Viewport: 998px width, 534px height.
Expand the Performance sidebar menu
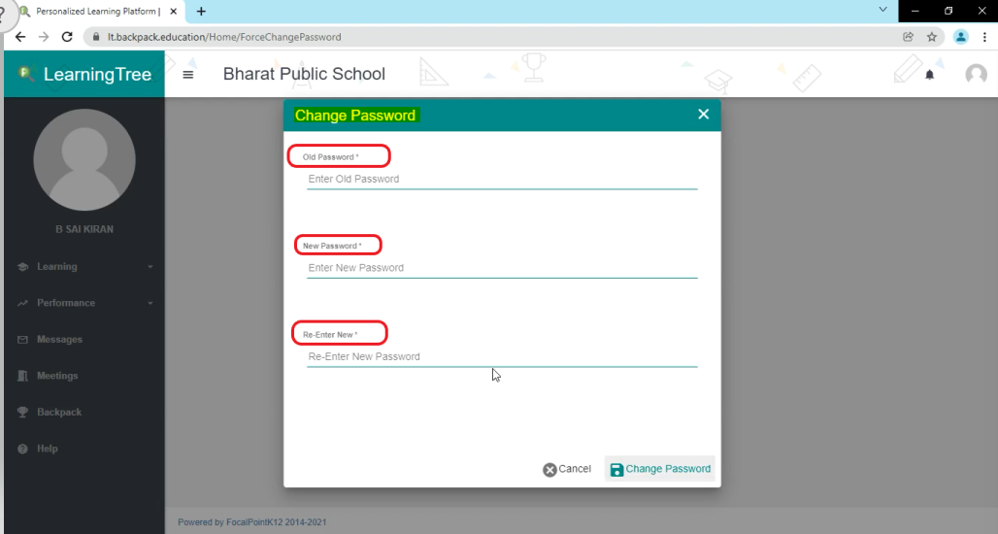(85, 303)
